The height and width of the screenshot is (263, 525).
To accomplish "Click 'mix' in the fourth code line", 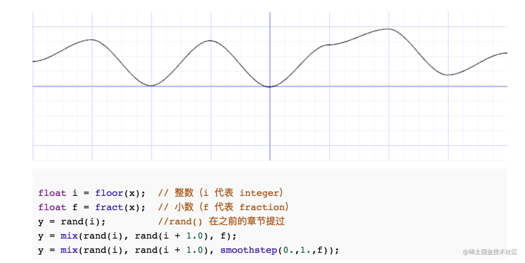I will tap(69, 236).
